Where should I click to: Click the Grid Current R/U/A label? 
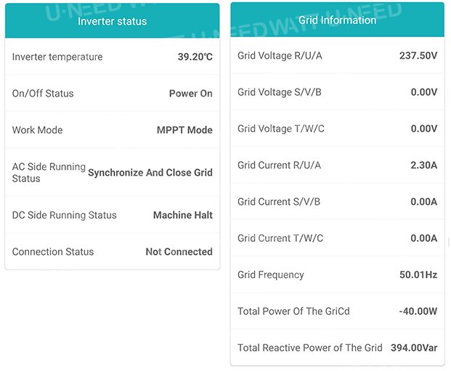(x=279, y=166)
